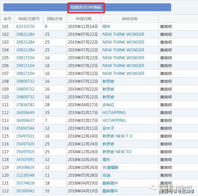
Task: Open the 乐道精酿 trademark link
Action: click(110, 167)
